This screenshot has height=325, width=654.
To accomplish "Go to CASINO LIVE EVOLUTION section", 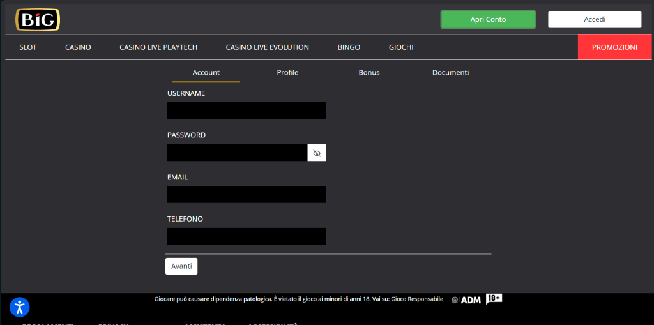I will click(268, 47).
